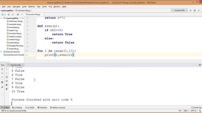Open the Python Console tool window
The width and height of the screenshot is (202, 113).
pyautogui.click(x=57, y=107)
